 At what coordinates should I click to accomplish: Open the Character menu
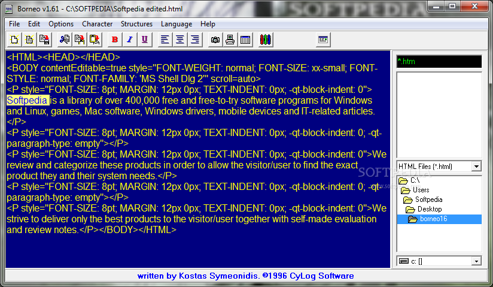pyautogui.click(x=97, y=24)
